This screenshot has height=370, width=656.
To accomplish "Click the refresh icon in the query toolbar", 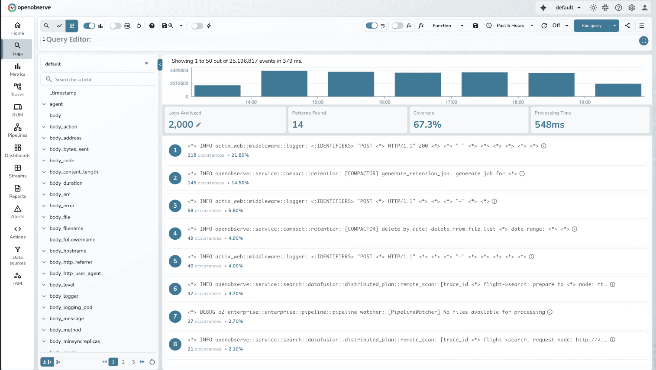I will [x=139, y=26].
